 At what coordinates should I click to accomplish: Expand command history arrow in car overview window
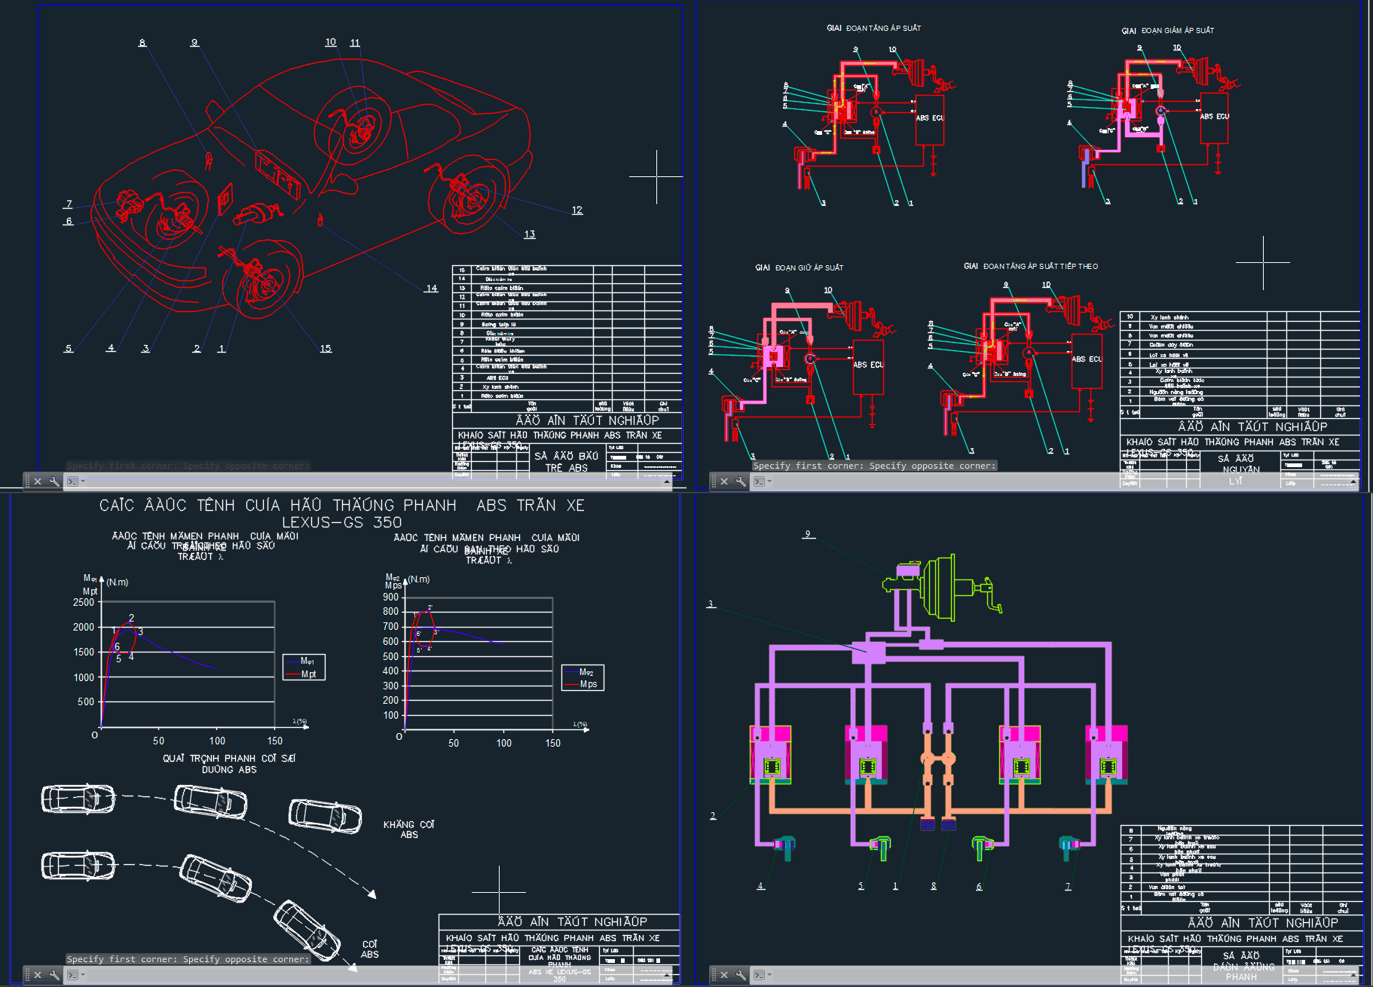667,481
